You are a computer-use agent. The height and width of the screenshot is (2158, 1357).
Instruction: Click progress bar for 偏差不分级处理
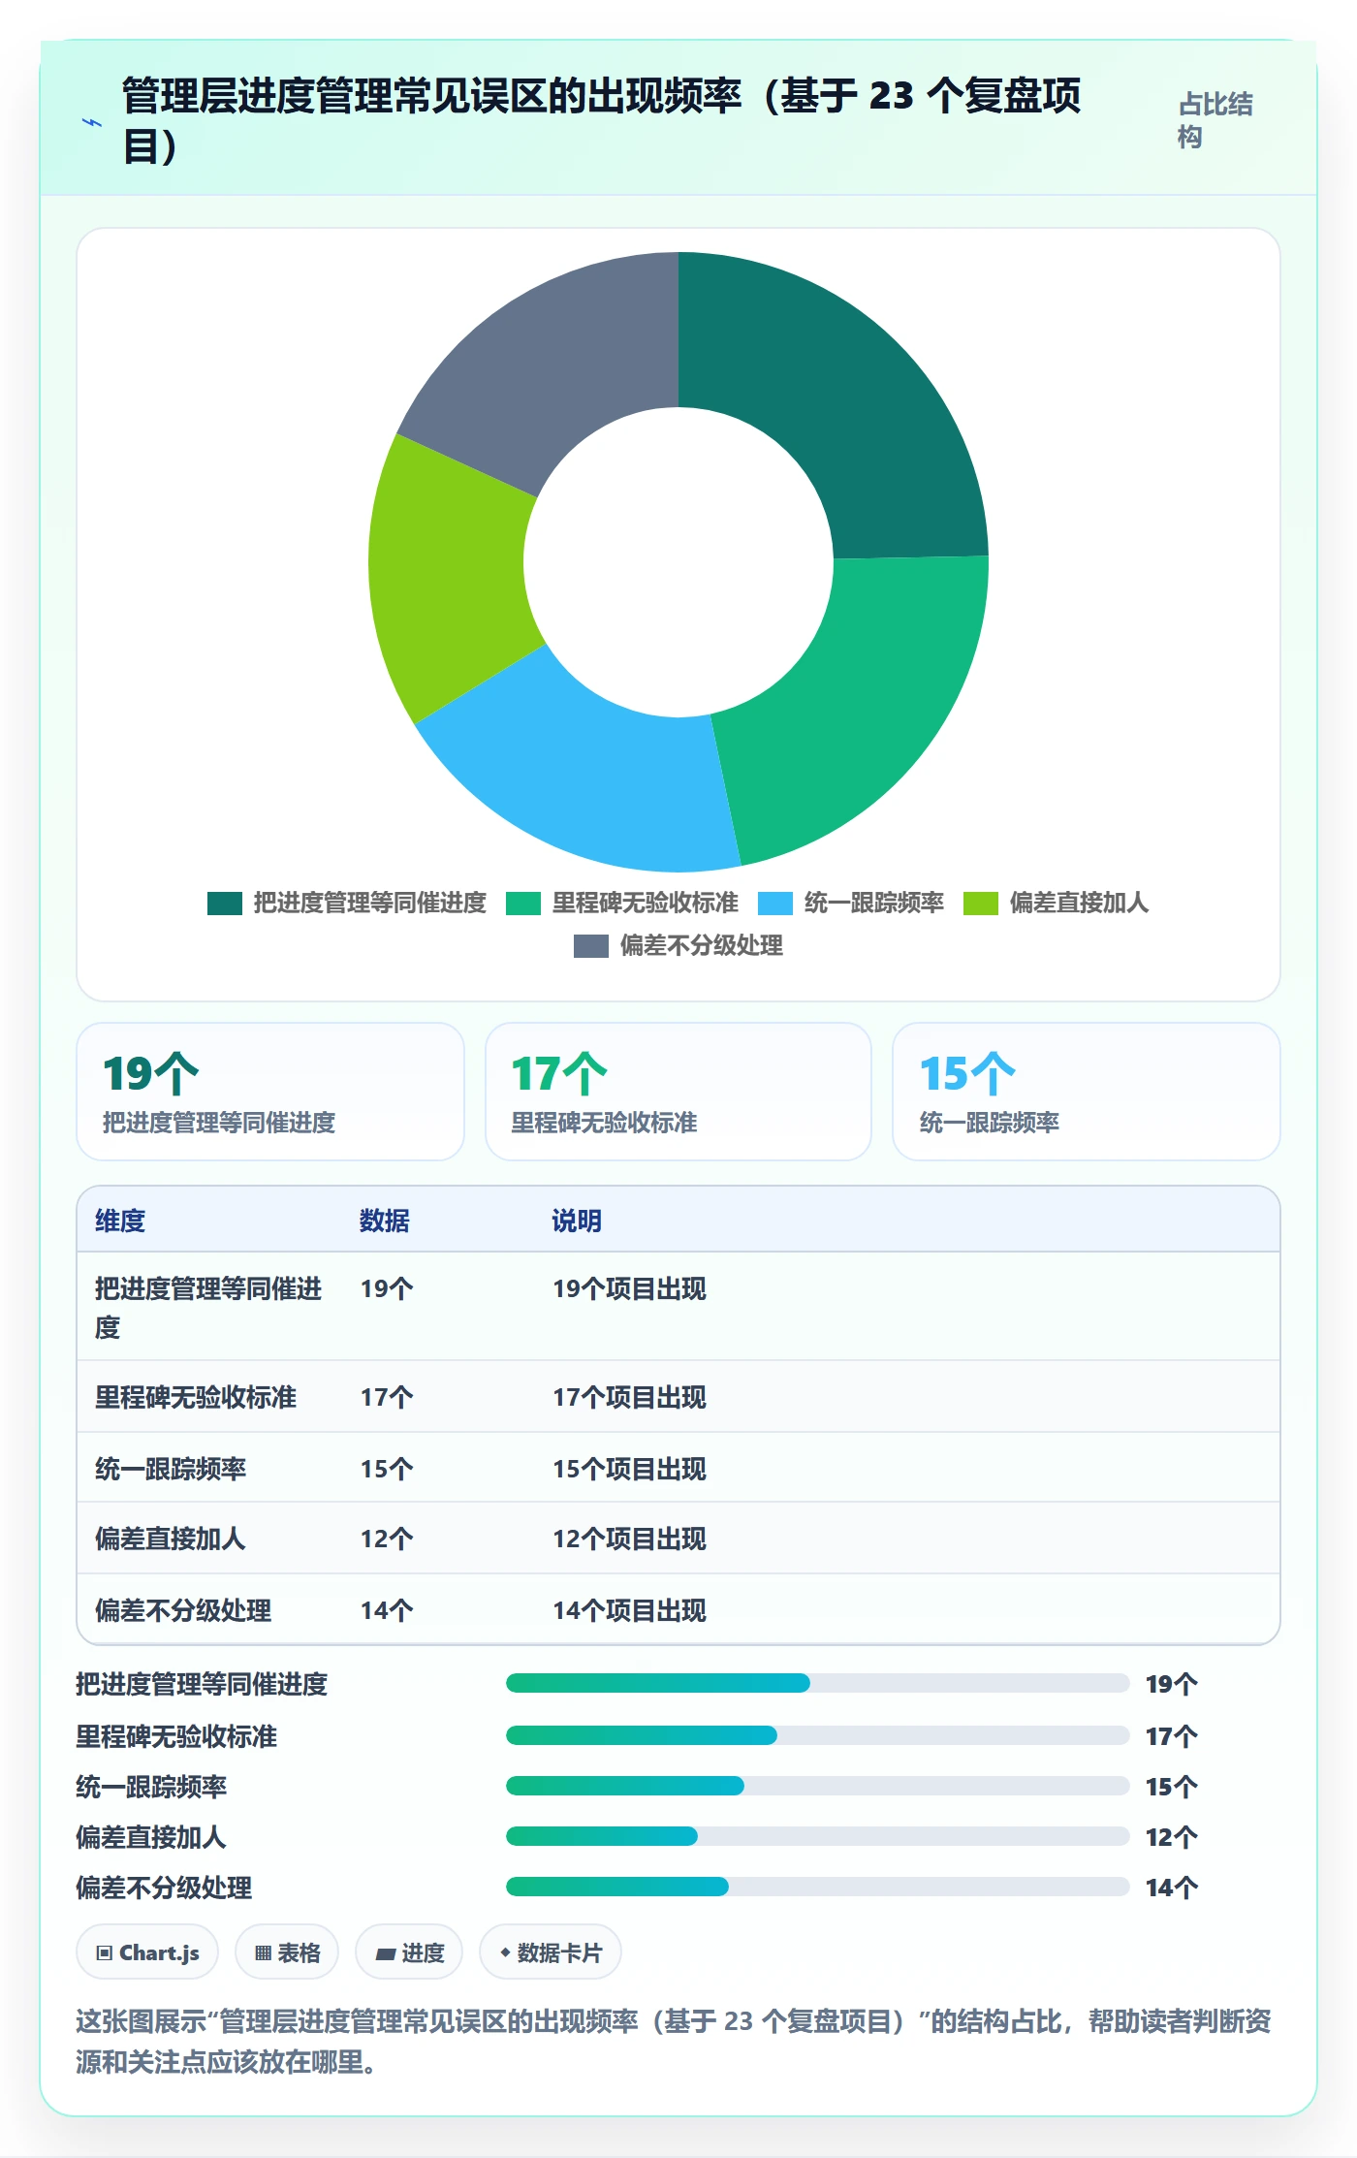817,1887
